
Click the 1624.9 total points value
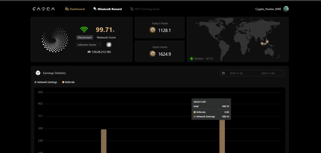coord(165,54)
